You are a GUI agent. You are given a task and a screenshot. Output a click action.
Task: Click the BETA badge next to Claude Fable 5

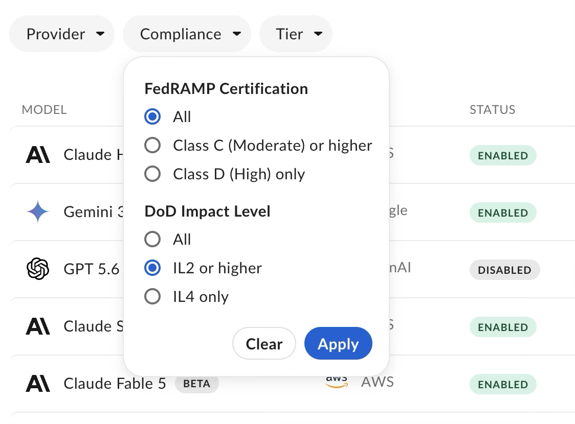[x=197, y=384]
